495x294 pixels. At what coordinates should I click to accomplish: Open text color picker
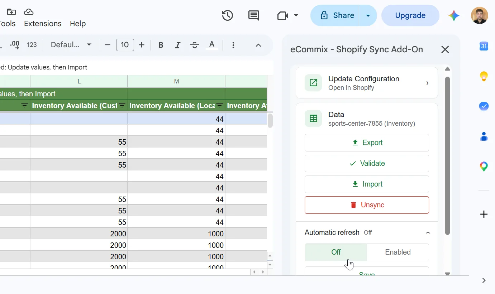(212, 45)
